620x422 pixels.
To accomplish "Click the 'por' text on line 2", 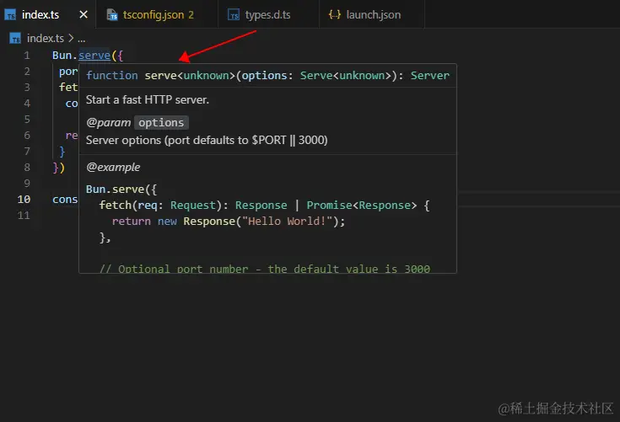I will (68, 72).
